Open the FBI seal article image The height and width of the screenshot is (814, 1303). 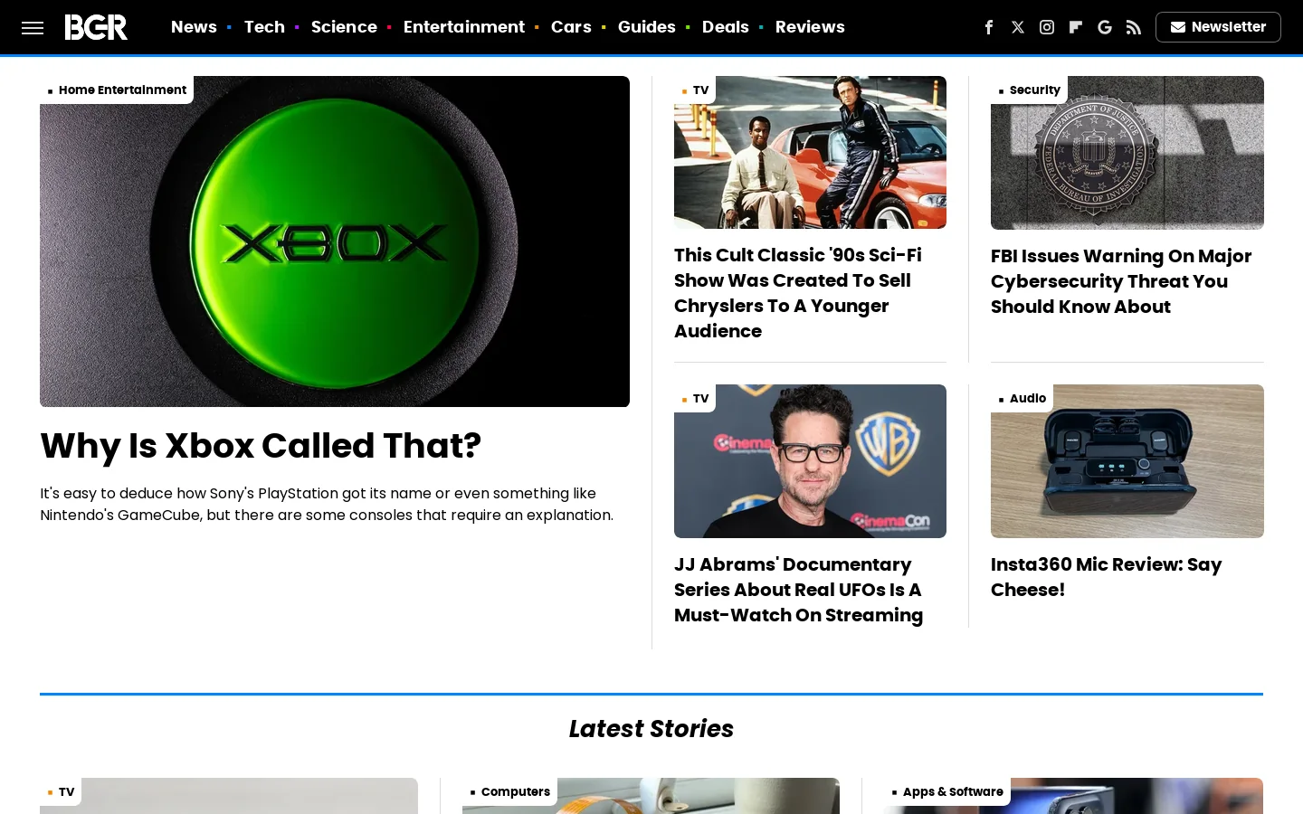[x=1127, y=153]
